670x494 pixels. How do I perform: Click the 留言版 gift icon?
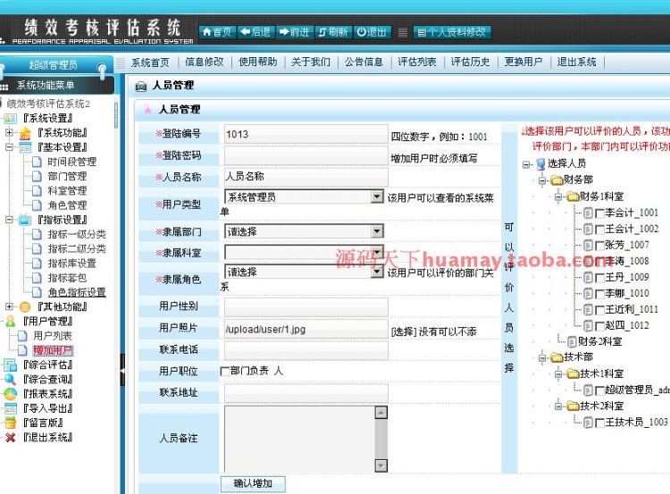coord(10,423)
